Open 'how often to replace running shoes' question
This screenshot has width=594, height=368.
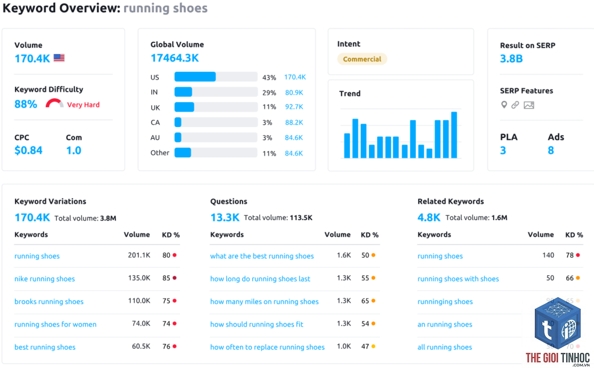pos(267,347)
